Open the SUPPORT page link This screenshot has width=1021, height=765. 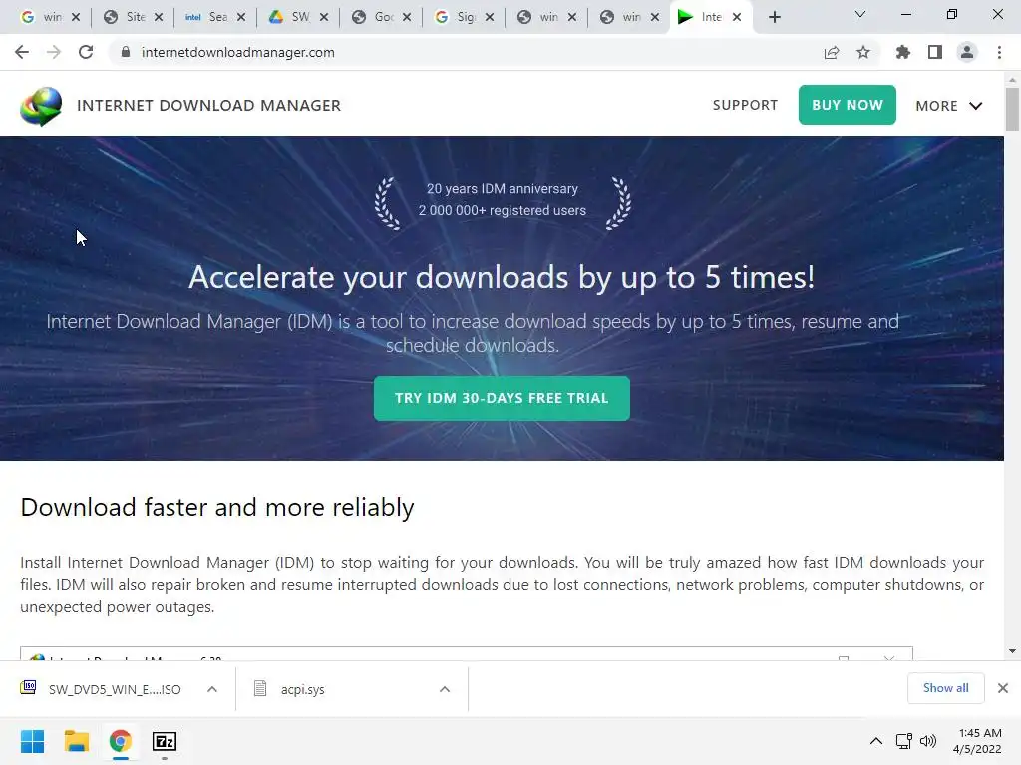[x=745, y=105]
